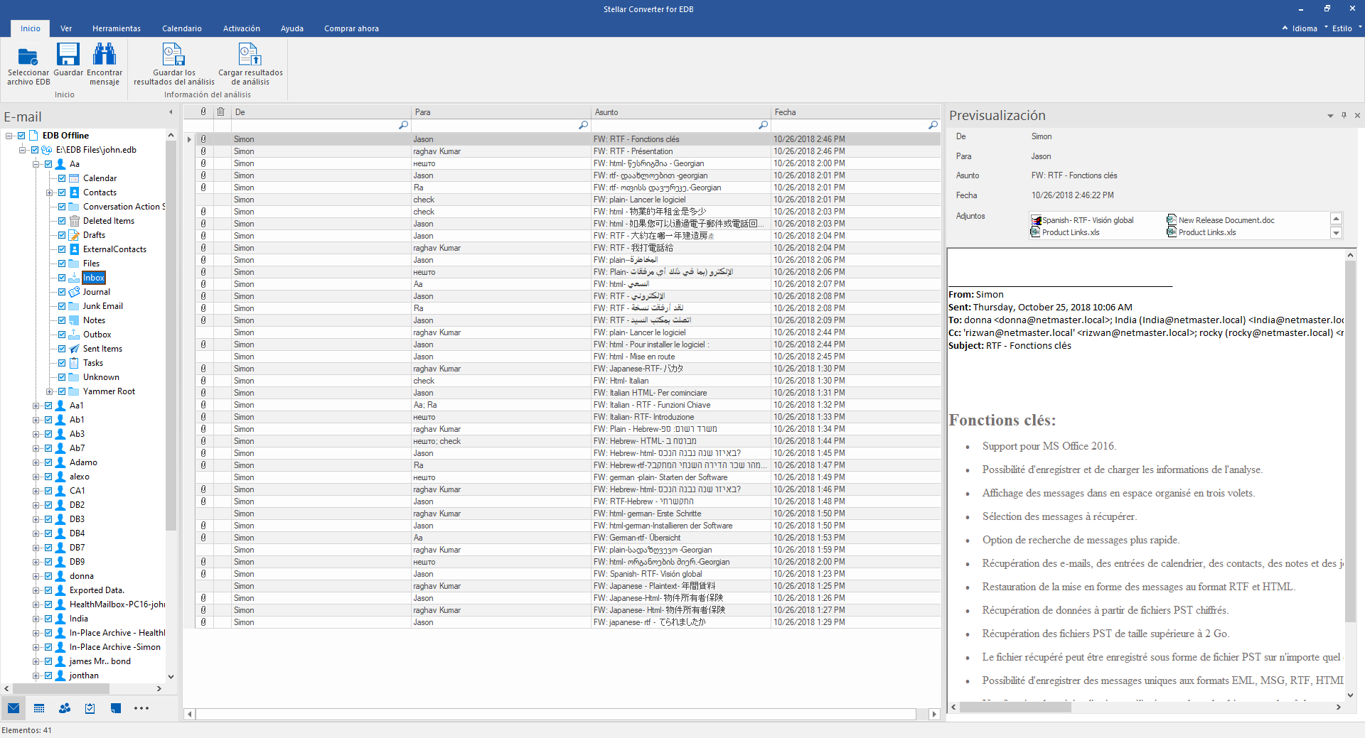Uncheck the Aa mailbox checkbox
Image resolution: width=1365 pixels, height=738 pixels.
48,164
